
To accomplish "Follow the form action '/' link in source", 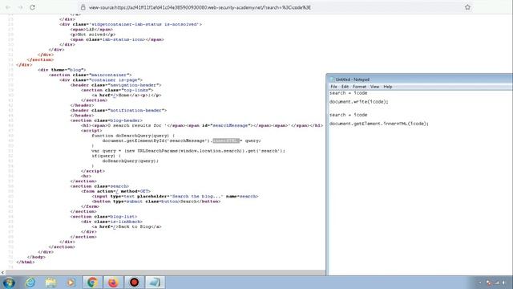I will (x=117, y=191).
